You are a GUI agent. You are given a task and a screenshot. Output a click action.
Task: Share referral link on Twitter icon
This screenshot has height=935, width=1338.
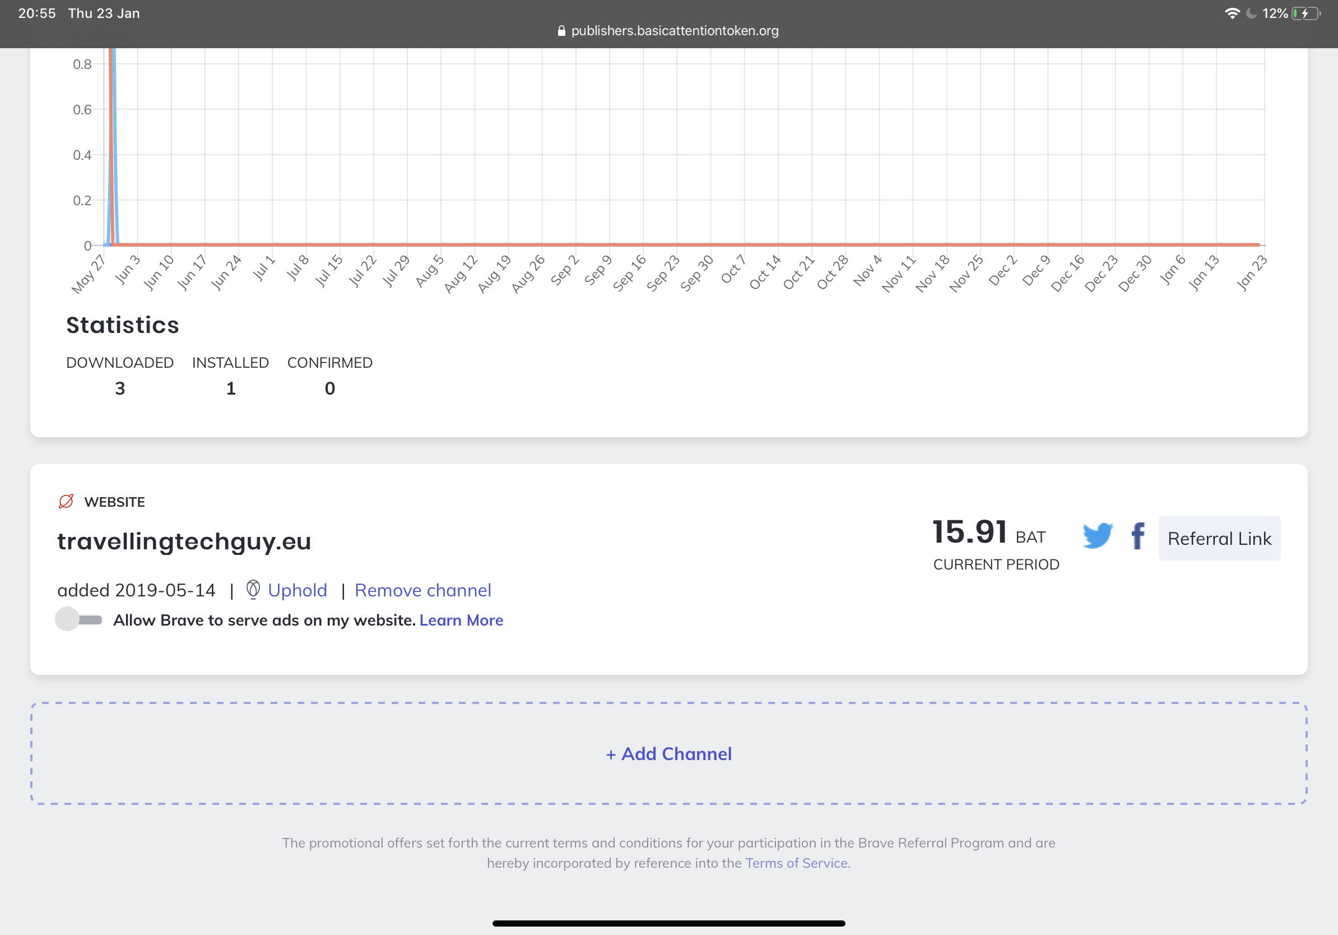pyautogui.click(x=1097, y=536)
